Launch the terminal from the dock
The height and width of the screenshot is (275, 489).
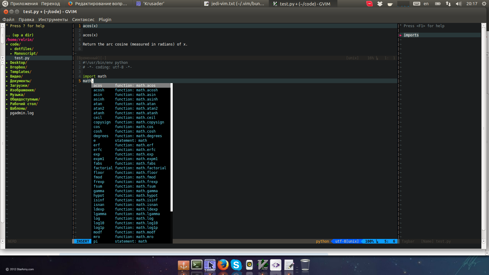tap(197, 265)
